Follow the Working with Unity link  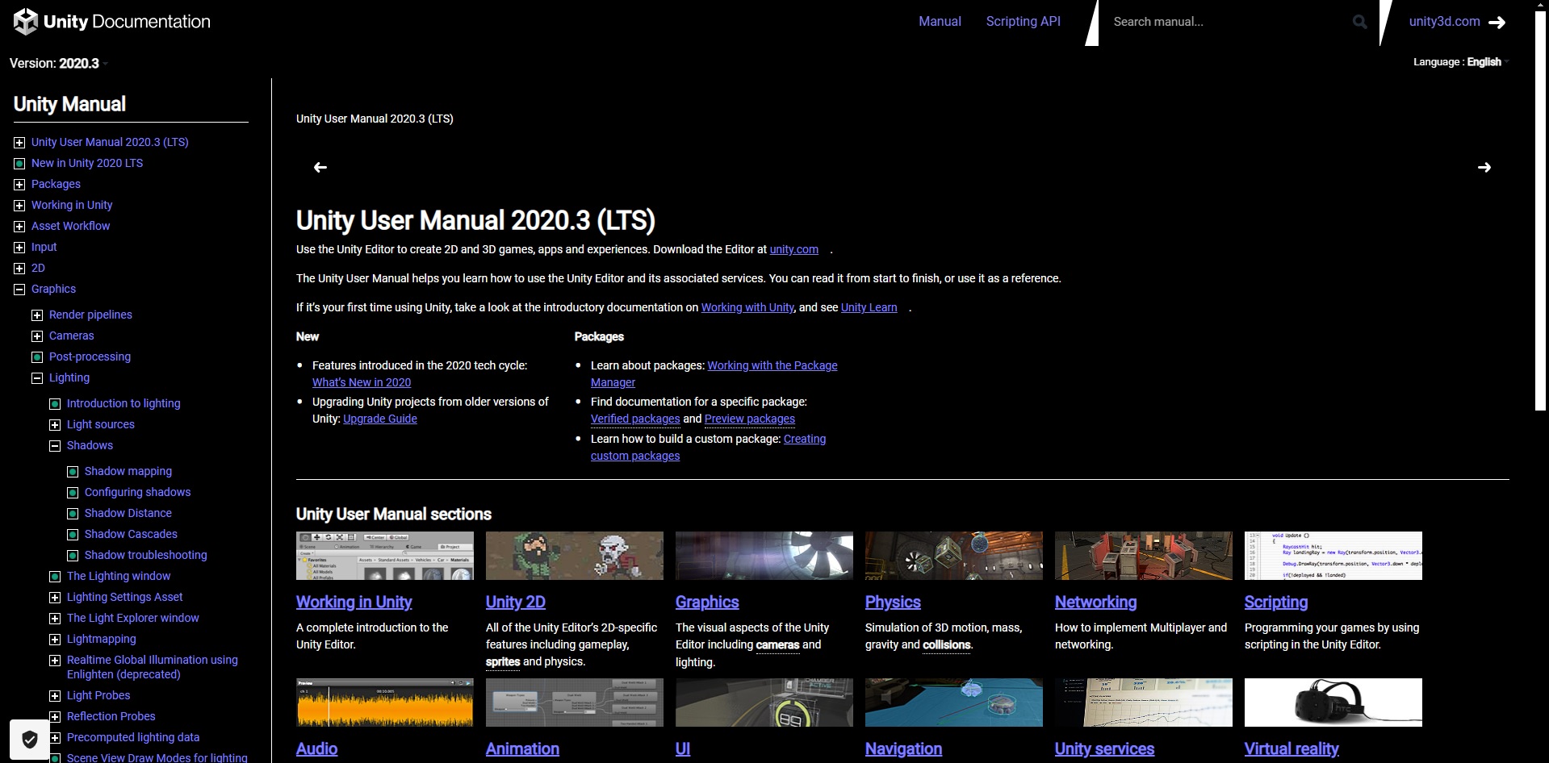pyautogui.click(x=747, y=308)
